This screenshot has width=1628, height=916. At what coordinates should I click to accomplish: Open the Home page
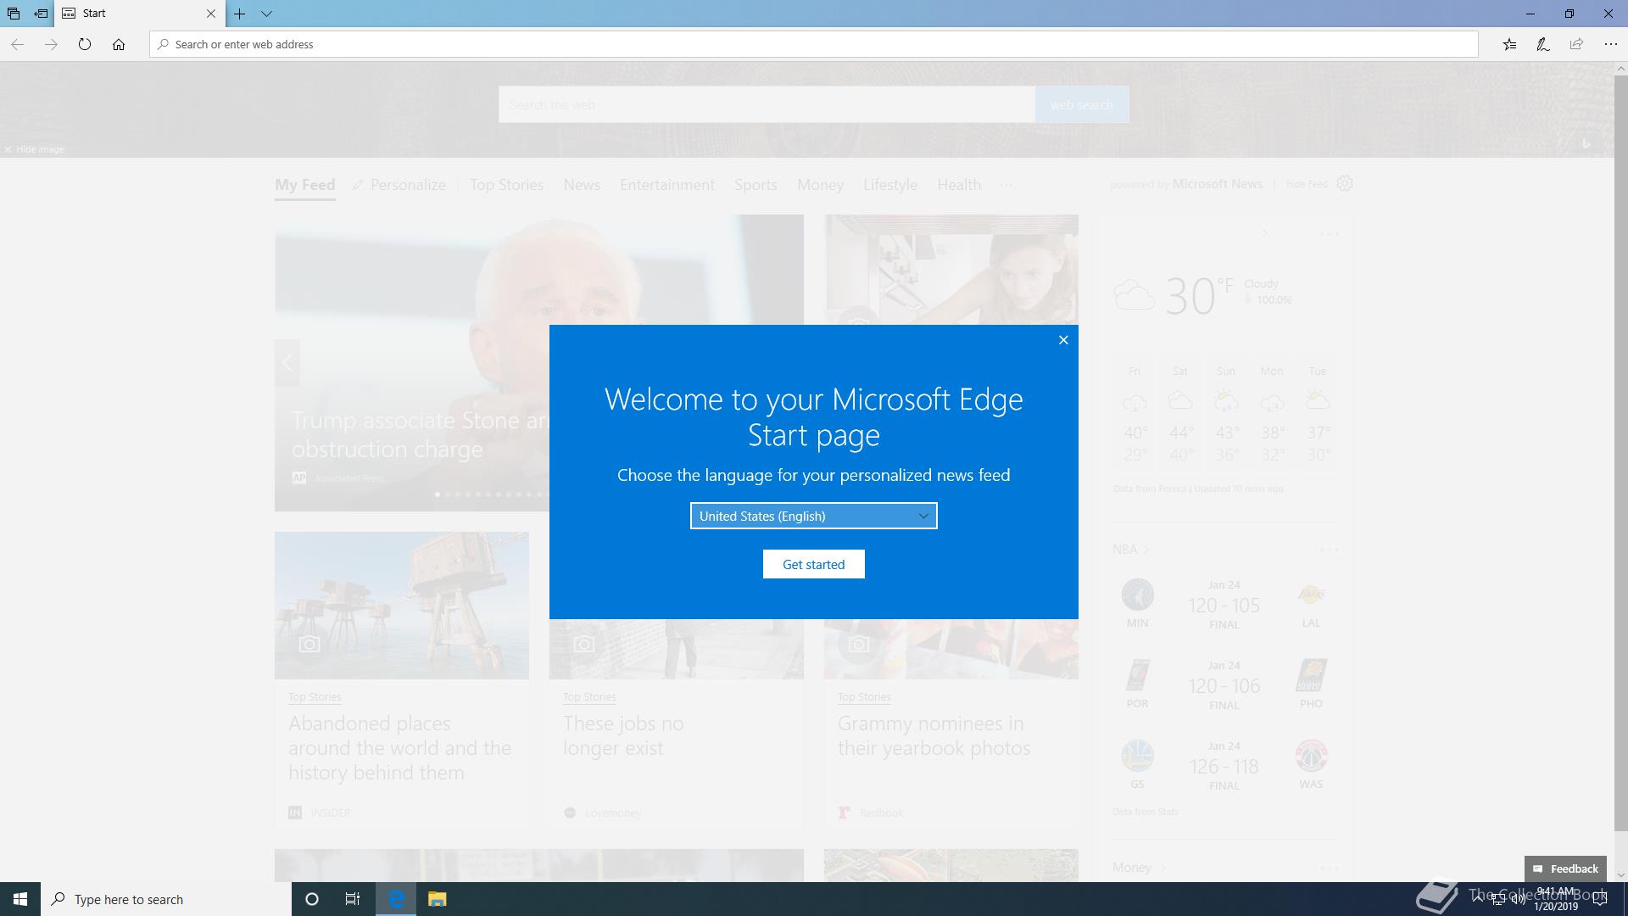pos(119,44)
